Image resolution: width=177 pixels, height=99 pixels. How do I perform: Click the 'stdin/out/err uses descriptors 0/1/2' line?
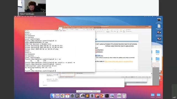coord(41,66)
